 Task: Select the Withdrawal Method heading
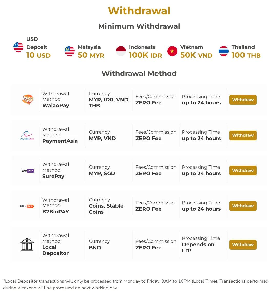click(139, 73)
